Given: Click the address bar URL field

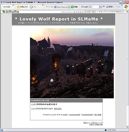Looking at the screenshot, I should pos(61,7).
